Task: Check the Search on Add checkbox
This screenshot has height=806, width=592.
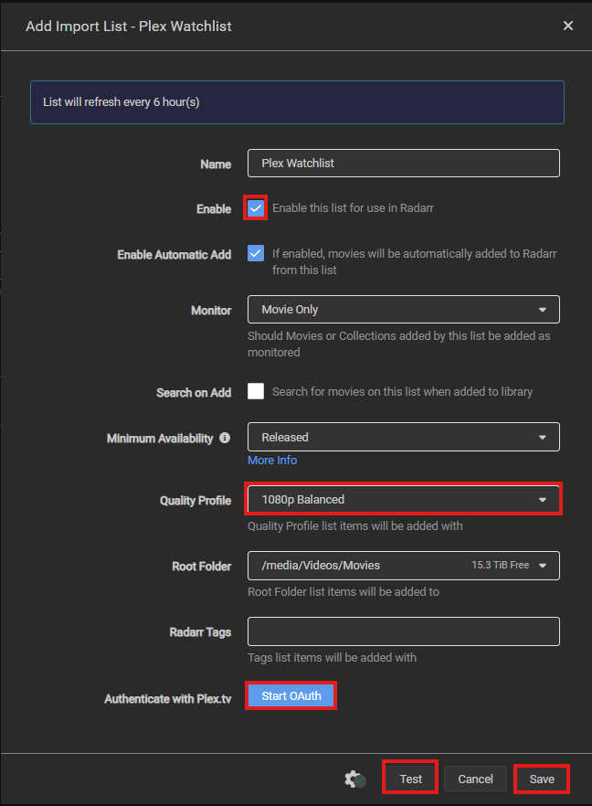Action: (256, 391)
